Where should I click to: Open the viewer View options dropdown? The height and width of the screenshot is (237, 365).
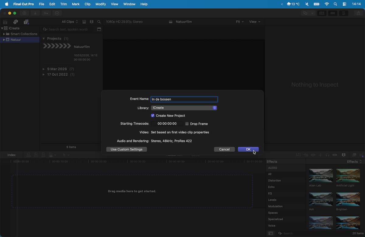click(255, 22)
